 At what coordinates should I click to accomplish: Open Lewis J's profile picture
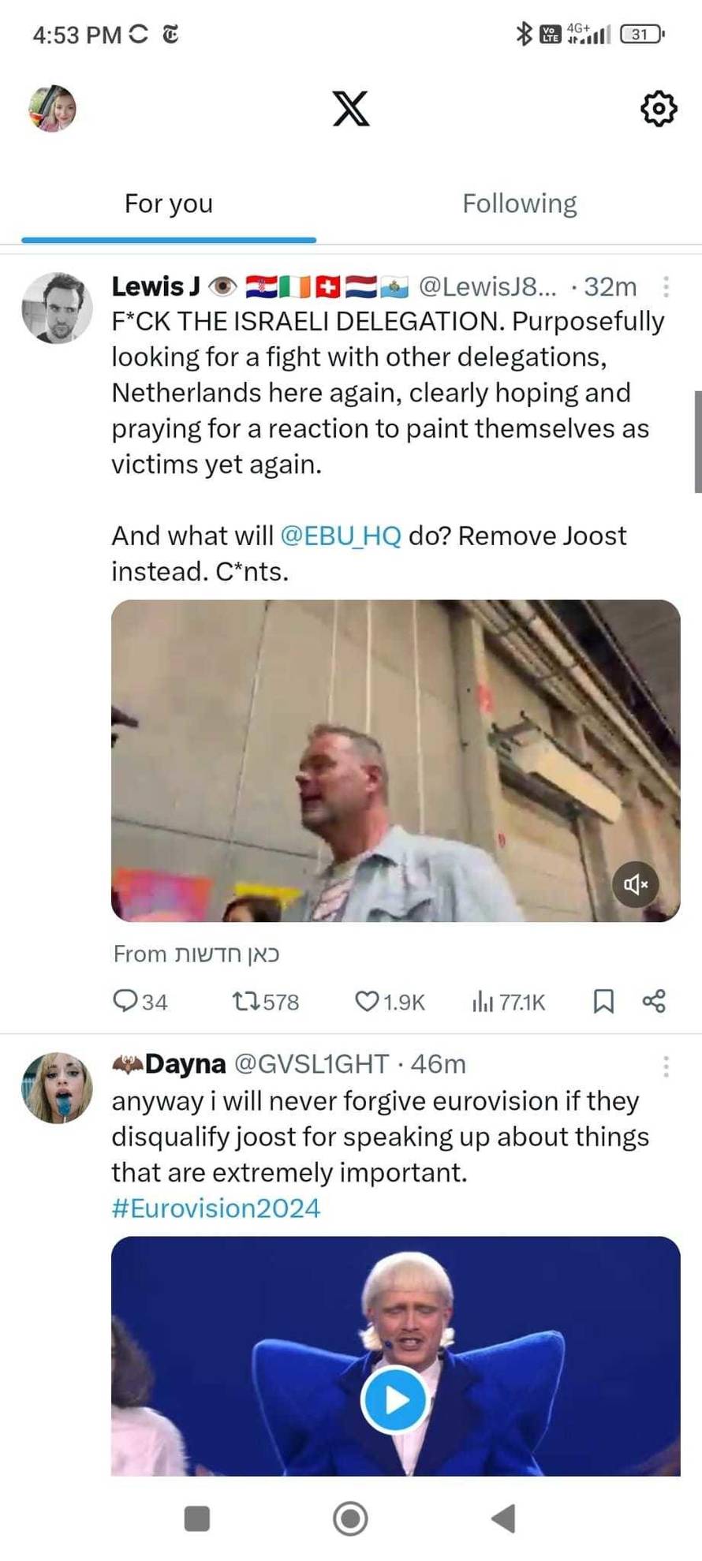pos(57,308)
